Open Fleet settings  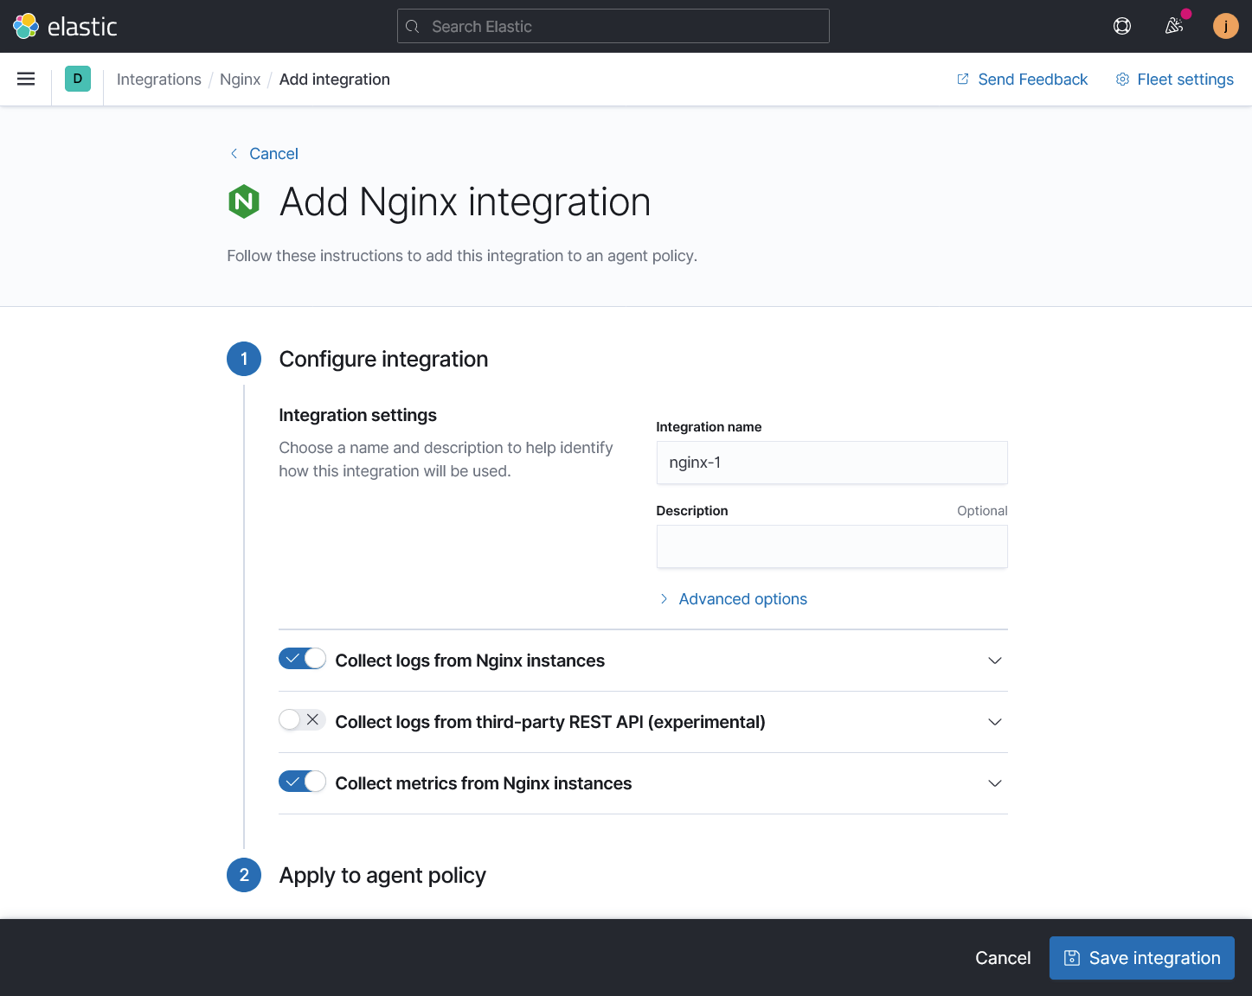1175,79
